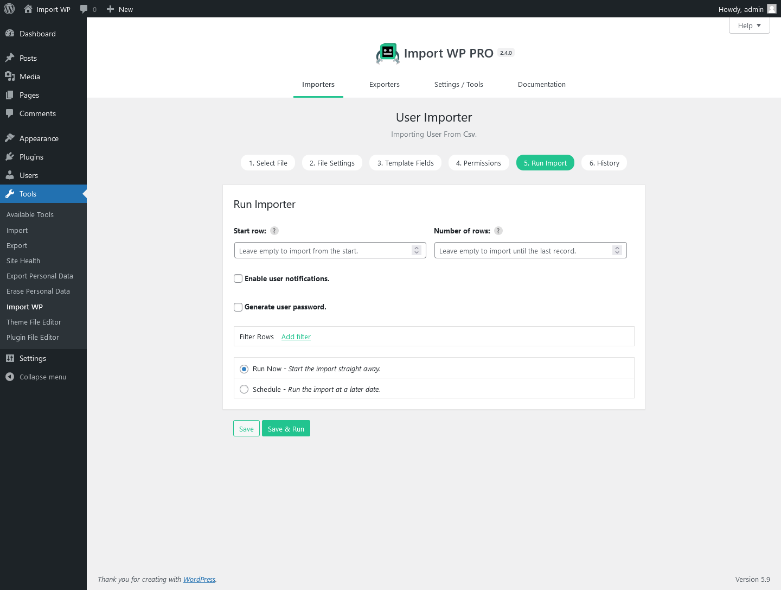Screen dimensions: 781x590
Task: Enable user notifications checkbox
Action: (x=238, y=278)
